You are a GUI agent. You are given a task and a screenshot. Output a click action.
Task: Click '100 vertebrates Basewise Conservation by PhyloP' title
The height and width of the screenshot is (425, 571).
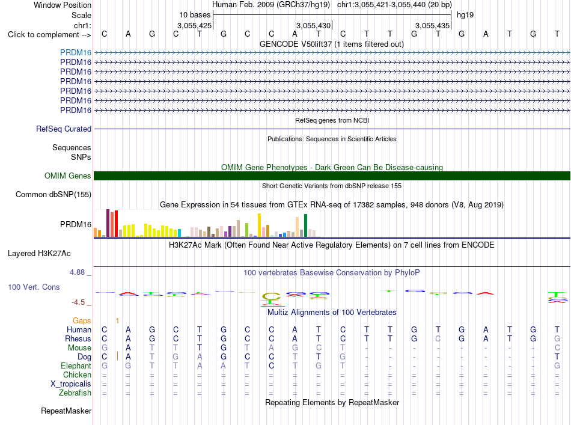click(332, 272)
